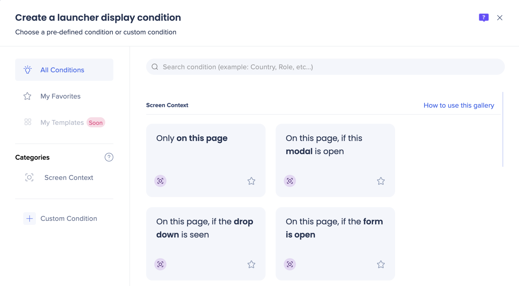This screenshot has width=519, height=286.
Task: Click the lightbulb icon beside All Conditions
Action: tap(28, 70)
